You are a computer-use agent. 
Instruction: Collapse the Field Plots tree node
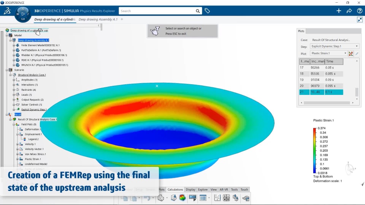(x=14, y=125)
